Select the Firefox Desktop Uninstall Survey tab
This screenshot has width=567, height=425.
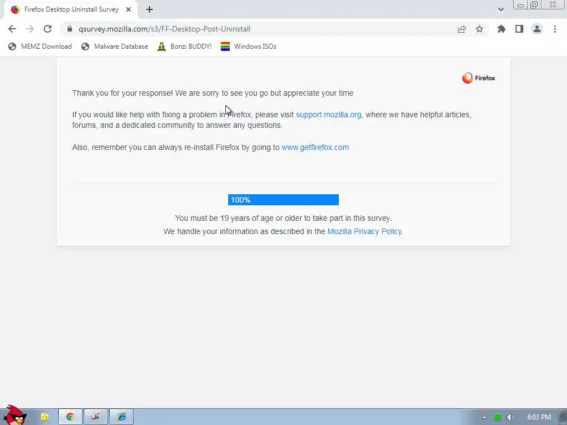(x=71, y=9)
